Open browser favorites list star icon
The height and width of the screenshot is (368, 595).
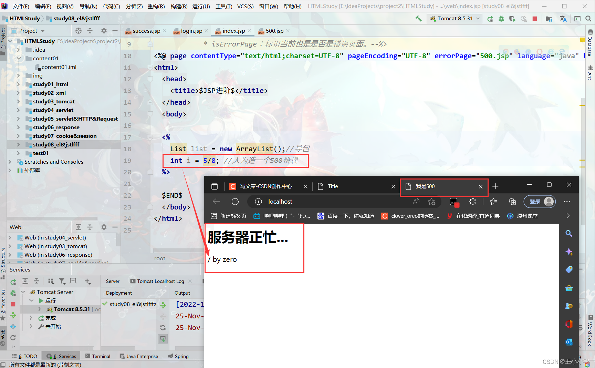coord(493,202)
